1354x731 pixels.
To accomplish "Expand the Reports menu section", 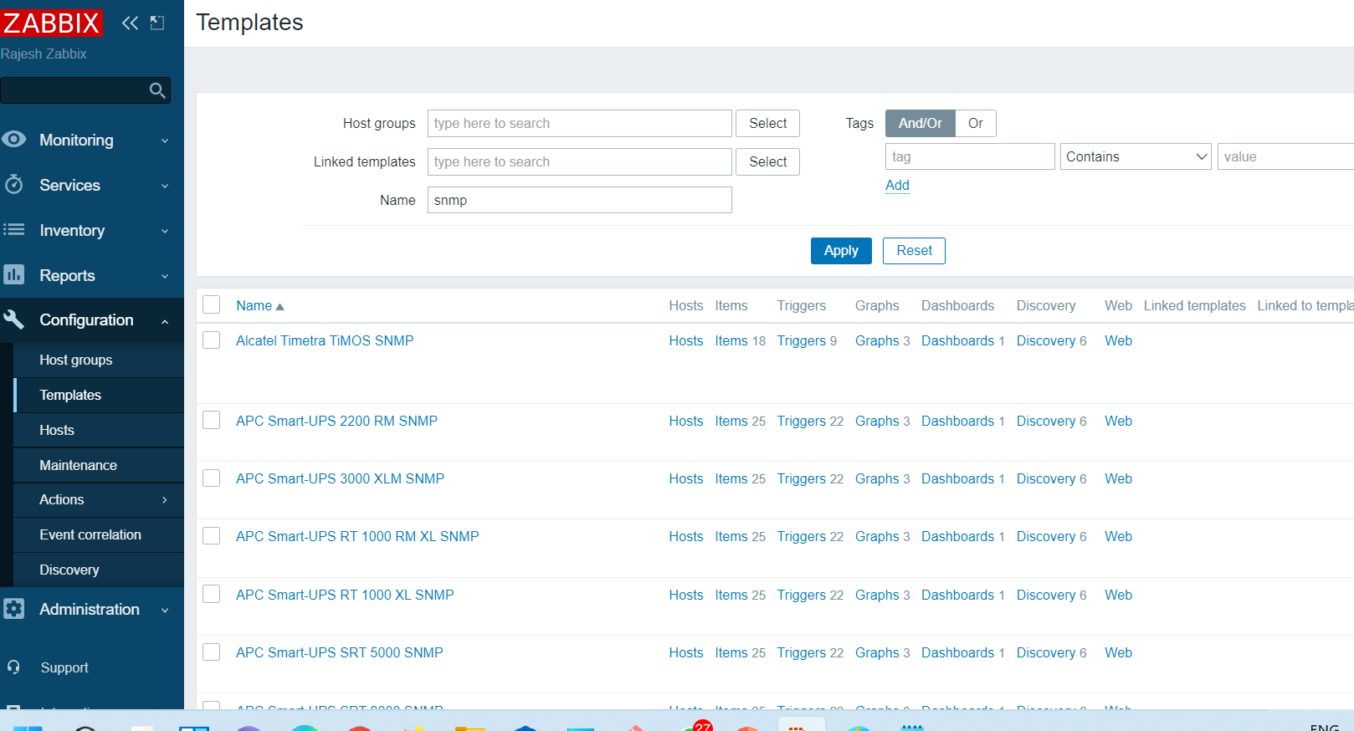I will (x=165, y=276).
